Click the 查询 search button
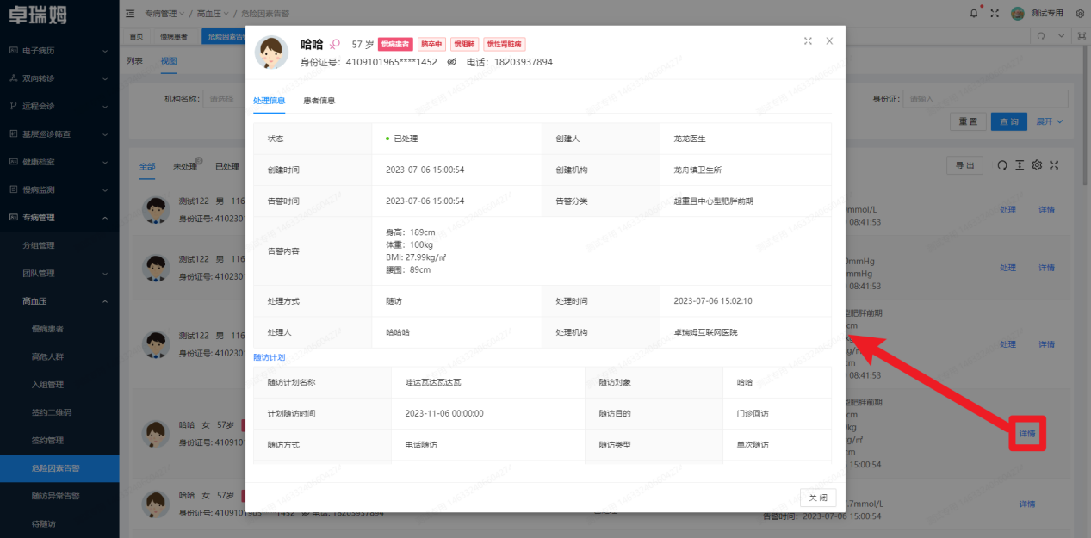The image size is (1091, 538). point(1008,121)
